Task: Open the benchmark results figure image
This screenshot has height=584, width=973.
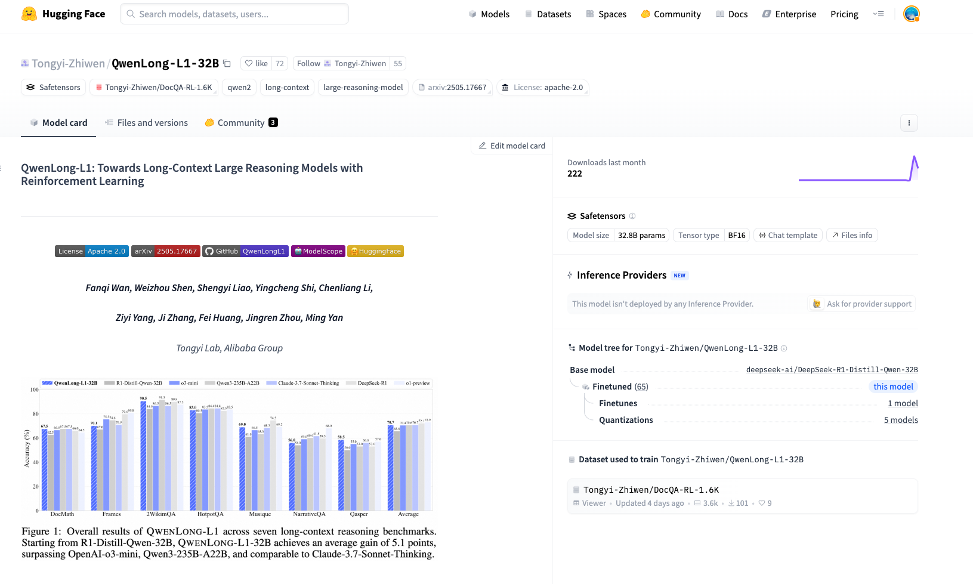Action: tap(229, 468)
